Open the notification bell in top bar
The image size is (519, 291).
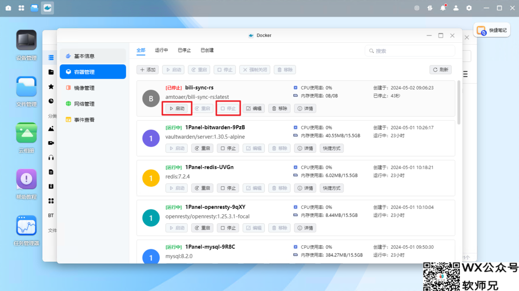click(443, 8)
